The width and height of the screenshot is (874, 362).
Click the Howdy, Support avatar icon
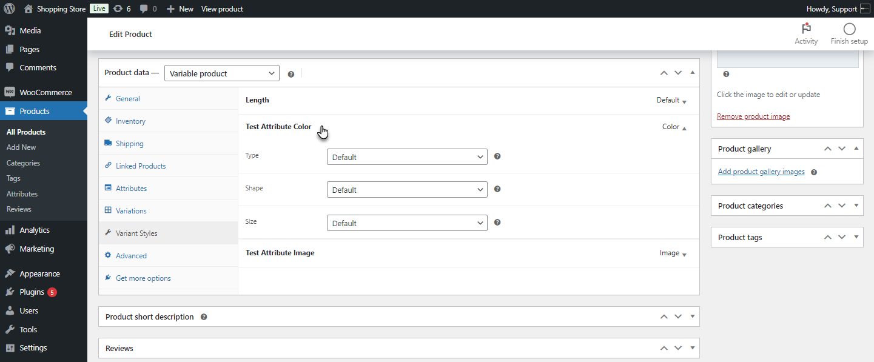click(x=865, y=9)
